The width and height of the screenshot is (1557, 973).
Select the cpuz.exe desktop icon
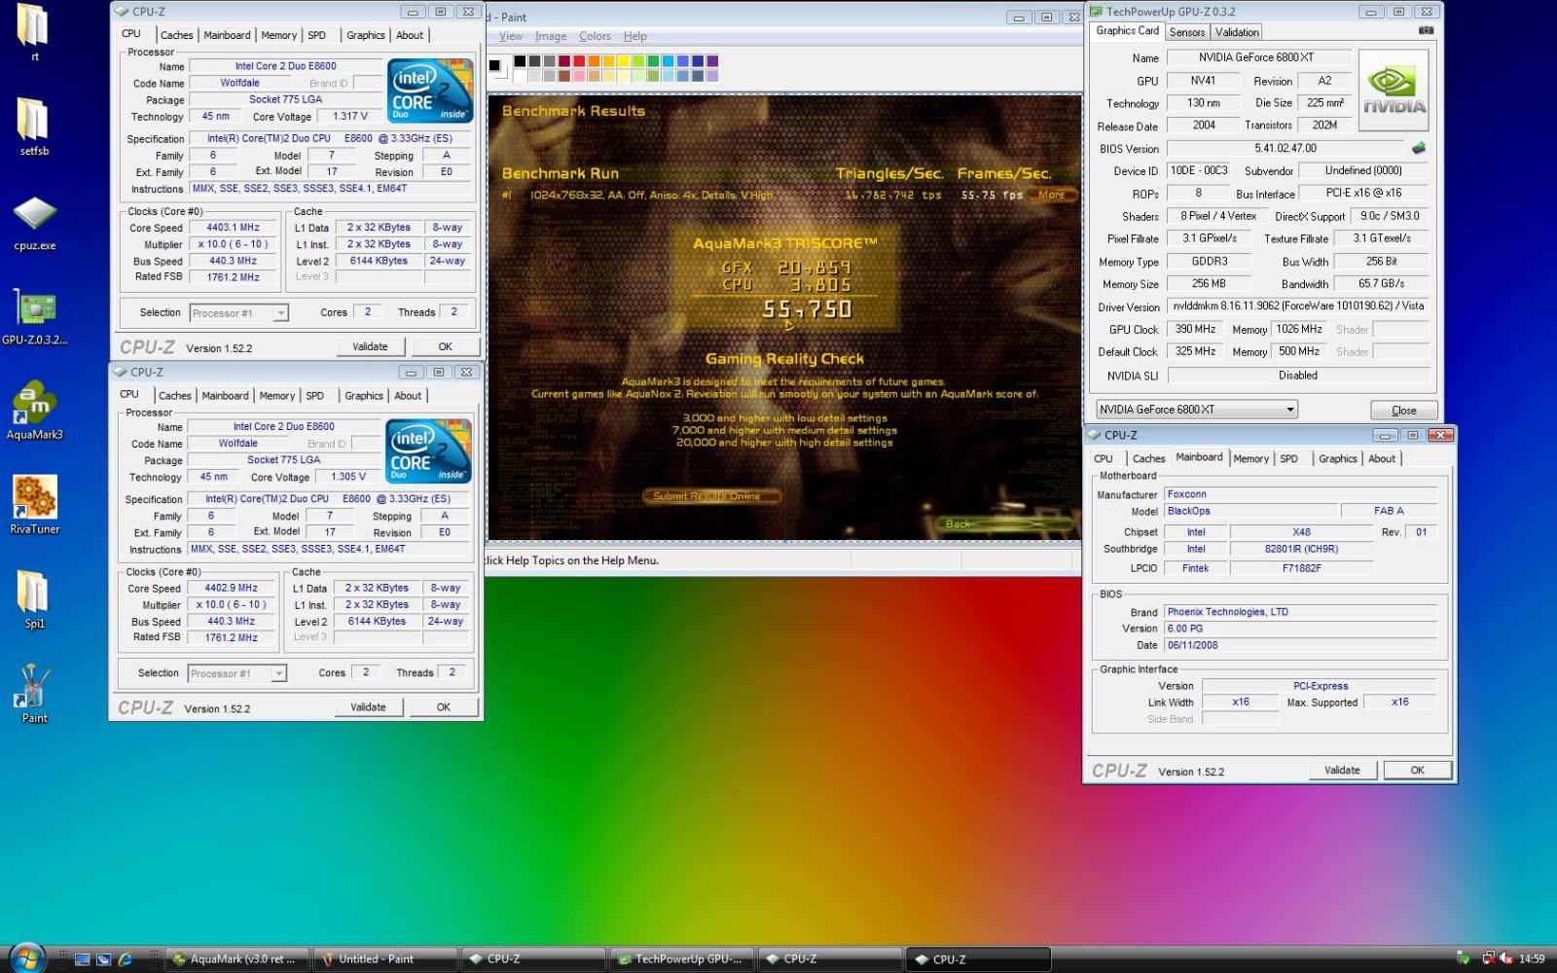click(x=34, y=223)
